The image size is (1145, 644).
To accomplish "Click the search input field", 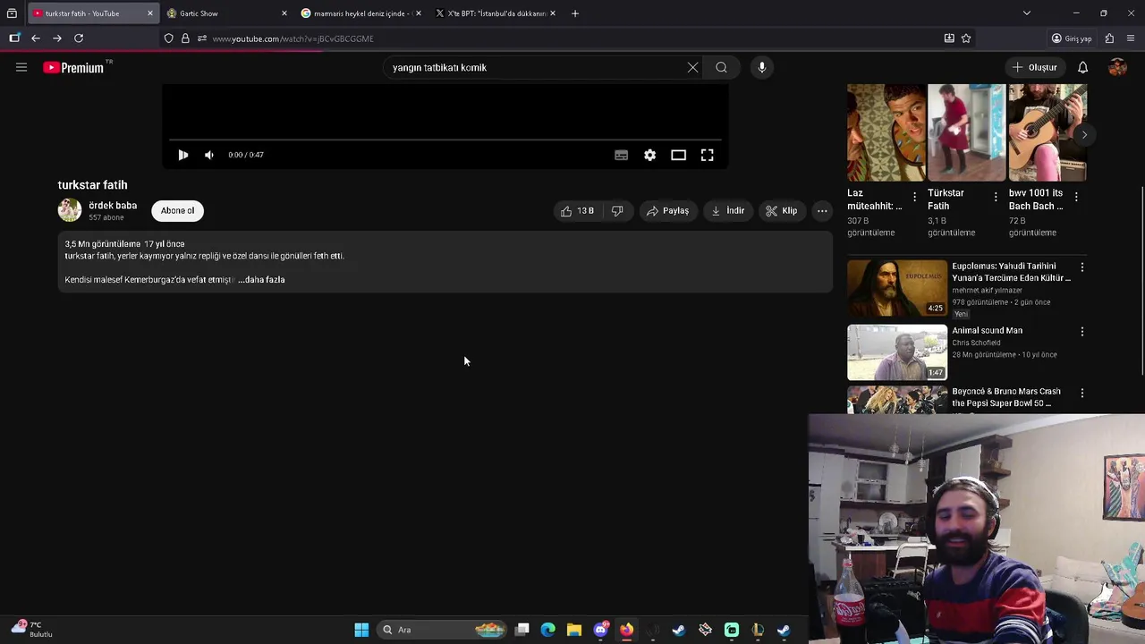I will pyautogui.click(x=537, y=67).
